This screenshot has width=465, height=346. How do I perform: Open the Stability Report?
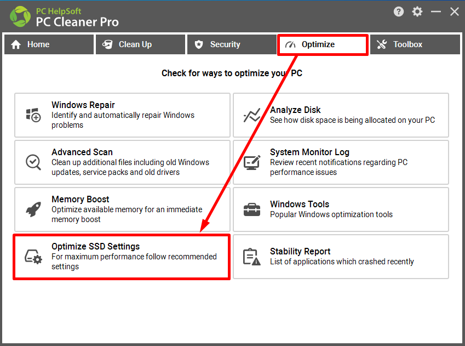(341, 257)
